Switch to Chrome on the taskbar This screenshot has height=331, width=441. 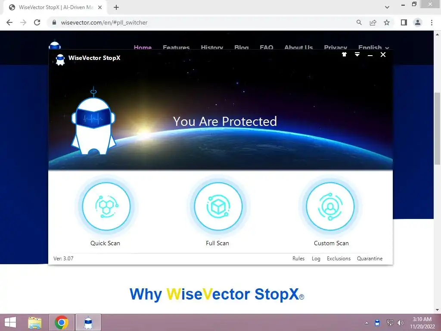point(62,322)
